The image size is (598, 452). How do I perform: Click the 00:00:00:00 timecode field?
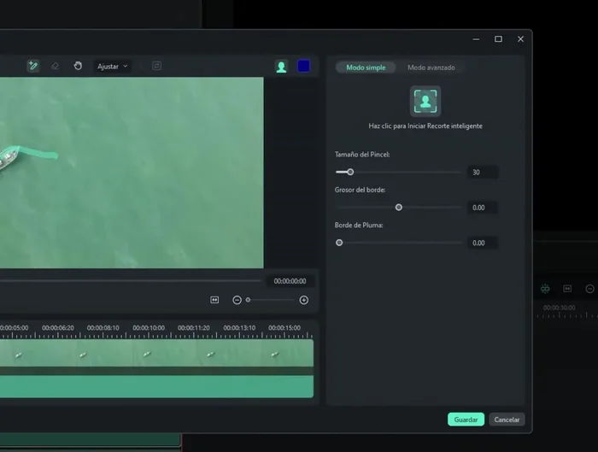pyautogui.click(x=290, y=281)
